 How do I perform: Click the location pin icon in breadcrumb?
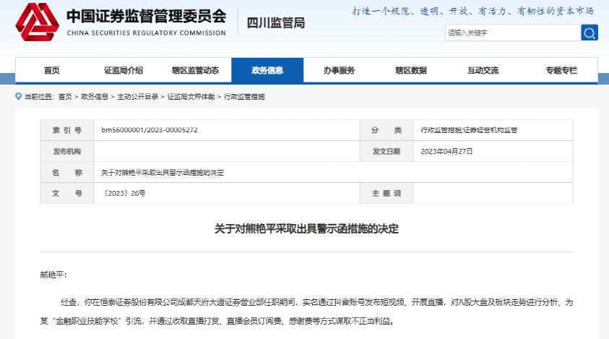(x=19, y=96)
